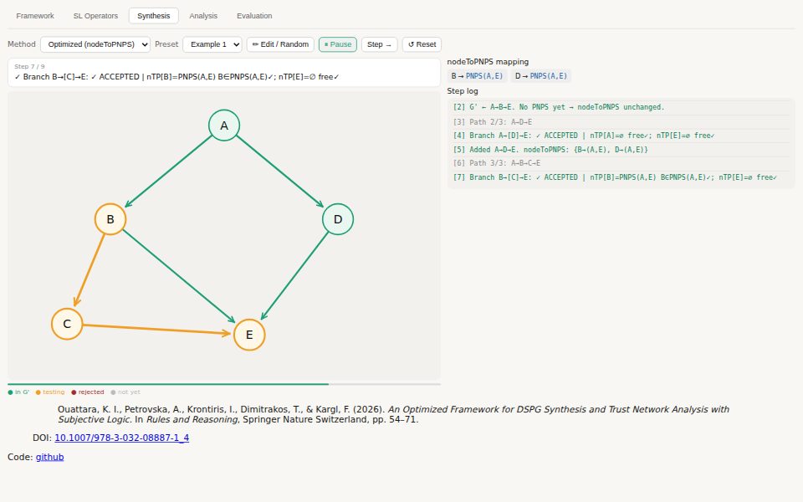
Task: Select step log entry [2] G' ← A→B→E
Action: (x=620, y=107)
